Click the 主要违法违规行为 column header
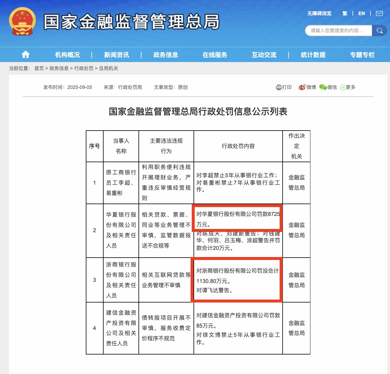The width and height of the screenshot is (390, 374). point(166,146)
